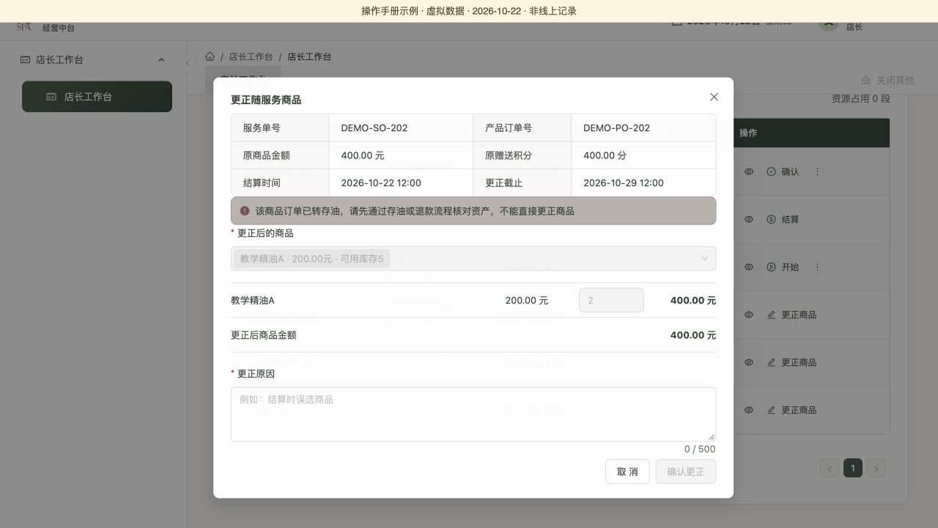Click the home breadcrumb icon
The width and height of the screenshot is (938, 528).
(210, 56)
